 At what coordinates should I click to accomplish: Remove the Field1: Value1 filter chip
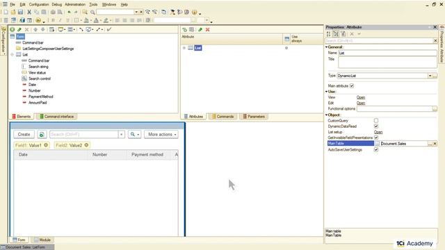click(46, 145)
